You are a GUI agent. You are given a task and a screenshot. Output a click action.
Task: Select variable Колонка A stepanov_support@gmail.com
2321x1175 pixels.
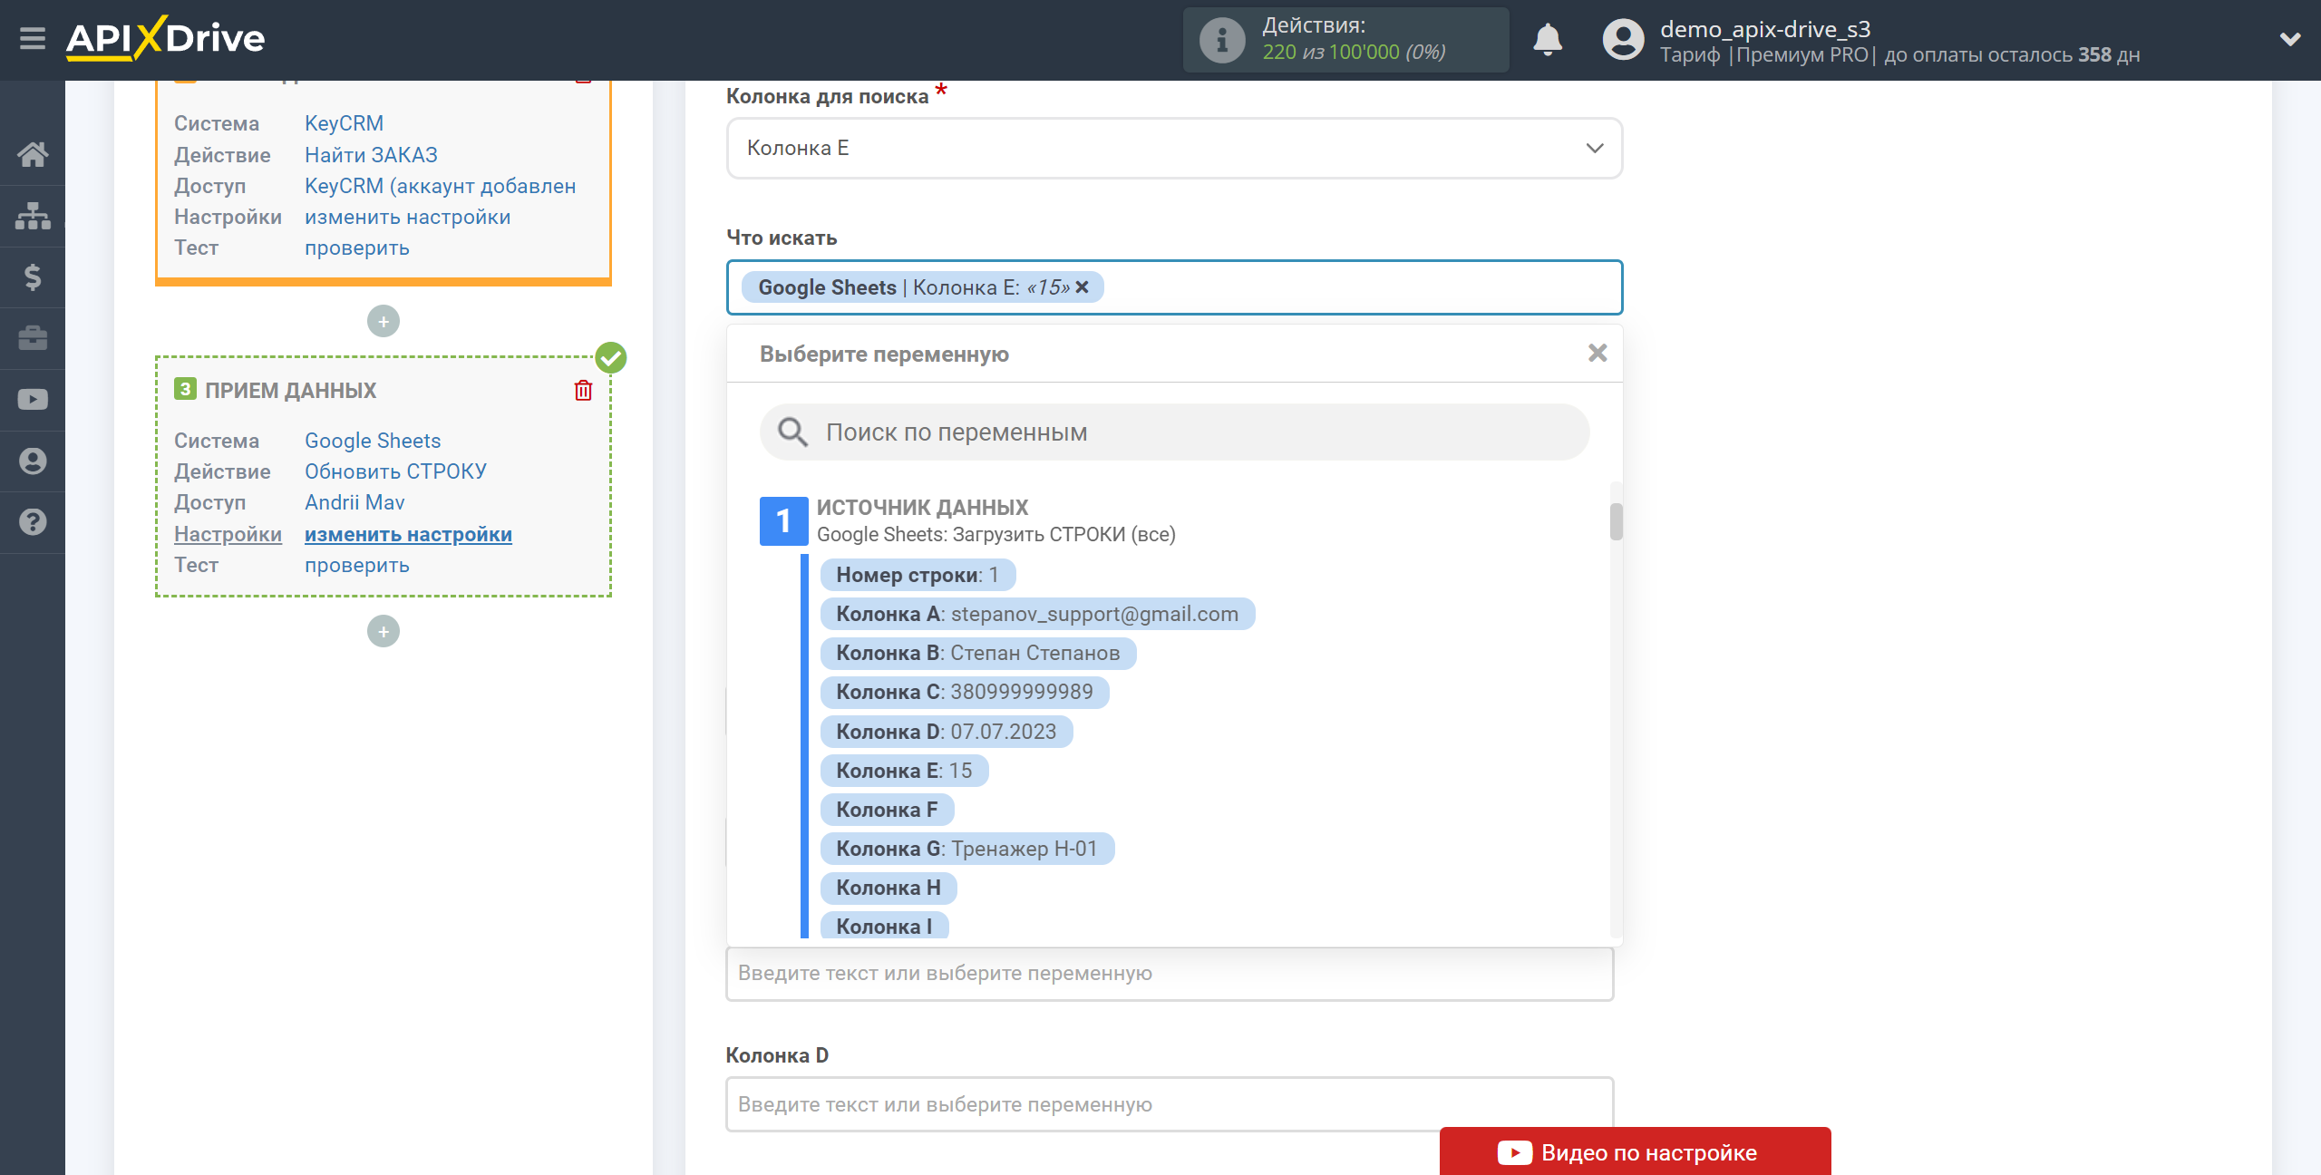coord(1037,614)
